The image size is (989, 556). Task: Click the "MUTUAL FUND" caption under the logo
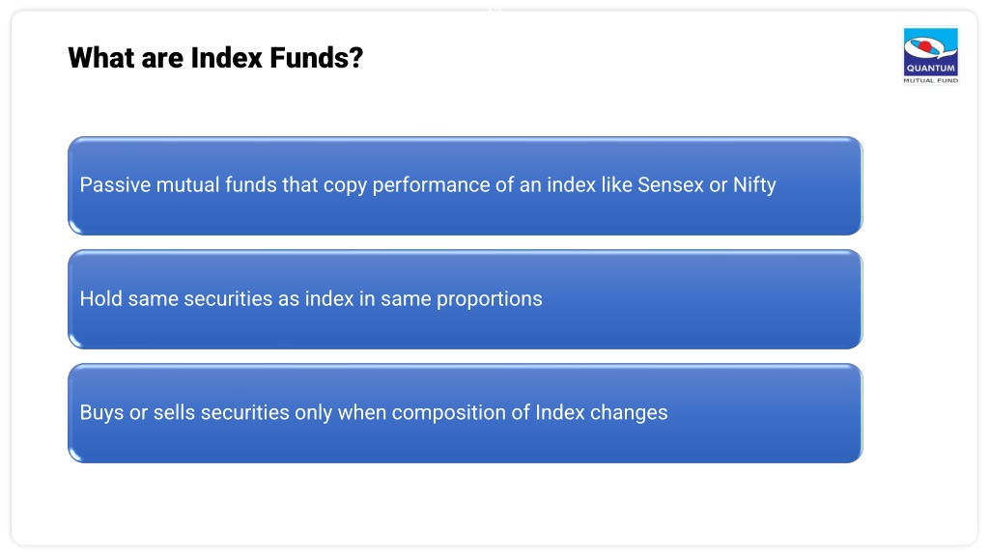click(930, 80)
